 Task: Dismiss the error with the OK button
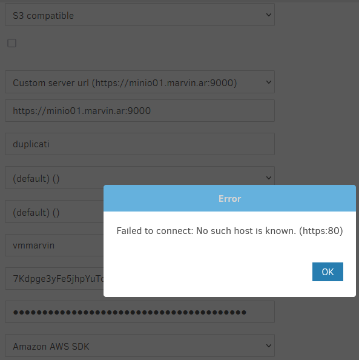[328, 272]
